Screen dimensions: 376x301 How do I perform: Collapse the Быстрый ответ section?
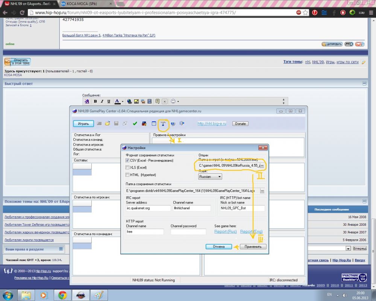[364, 84]
